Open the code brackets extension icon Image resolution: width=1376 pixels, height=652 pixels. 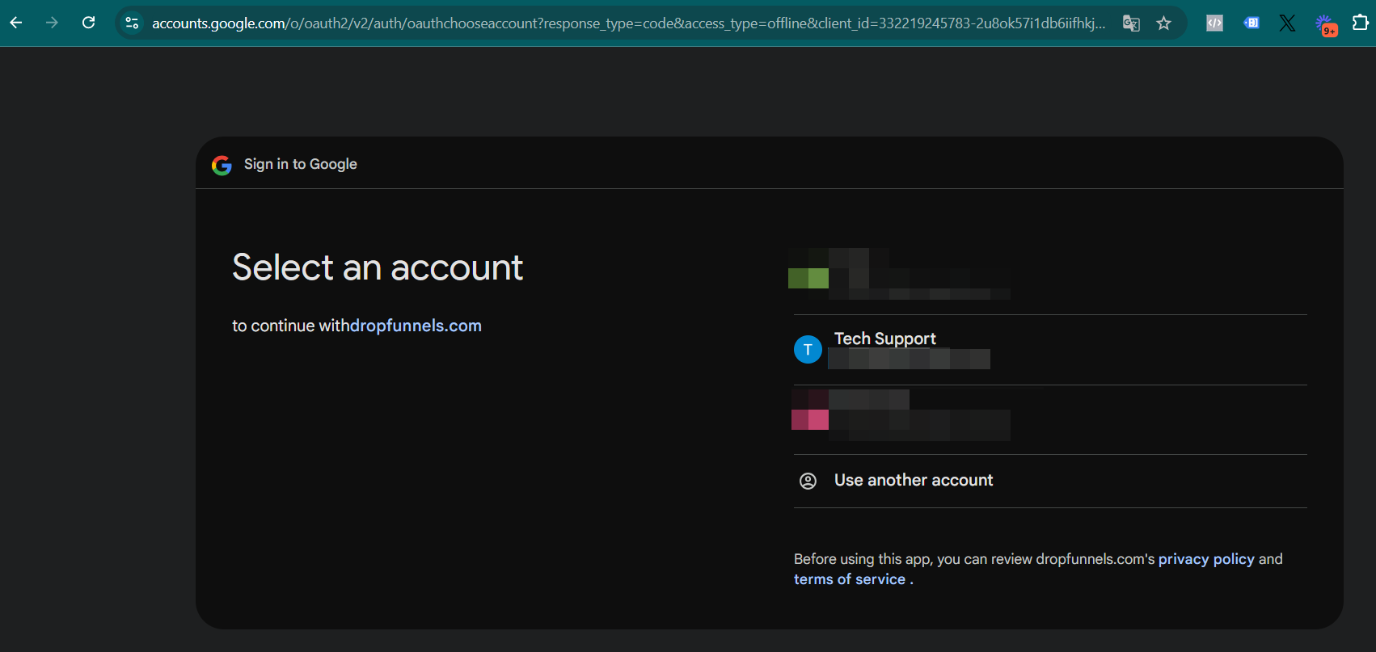tap(1214, 23)
